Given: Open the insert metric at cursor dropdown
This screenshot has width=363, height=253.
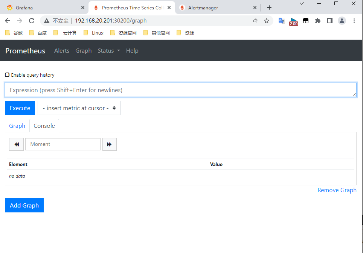Looking at the screenshot, I should click(79, 108).
